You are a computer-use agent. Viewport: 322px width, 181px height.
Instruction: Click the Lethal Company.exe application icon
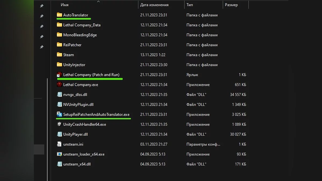(59, 85)
